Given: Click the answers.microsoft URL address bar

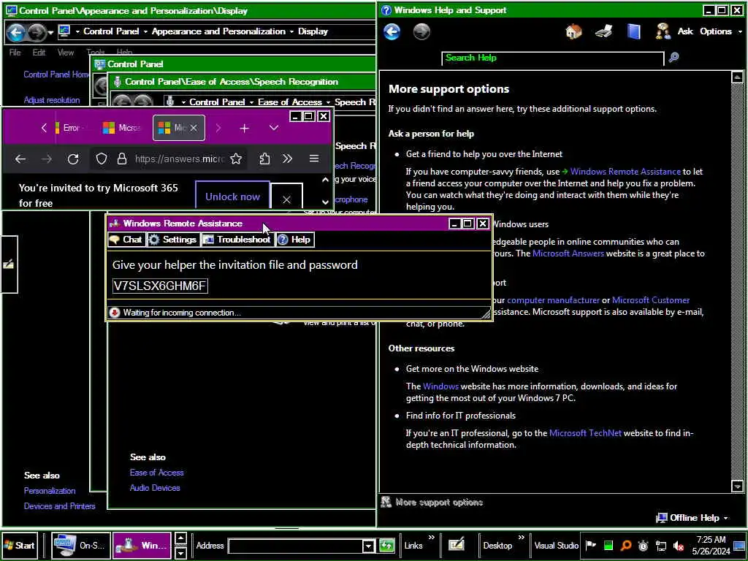Looking at the screenshot, I should pyautogui.click(x=180, y=159).
